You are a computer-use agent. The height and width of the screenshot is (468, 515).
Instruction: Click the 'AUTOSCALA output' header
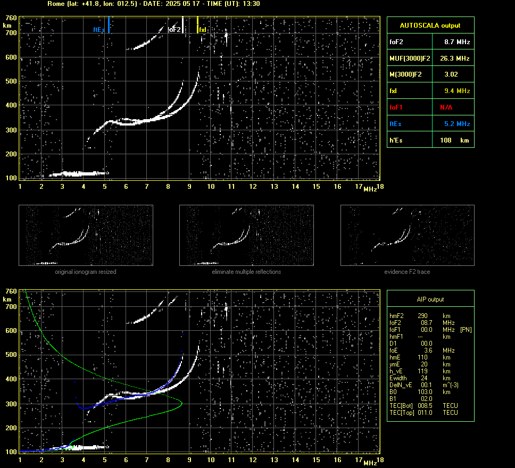click(x=430, y=26)
